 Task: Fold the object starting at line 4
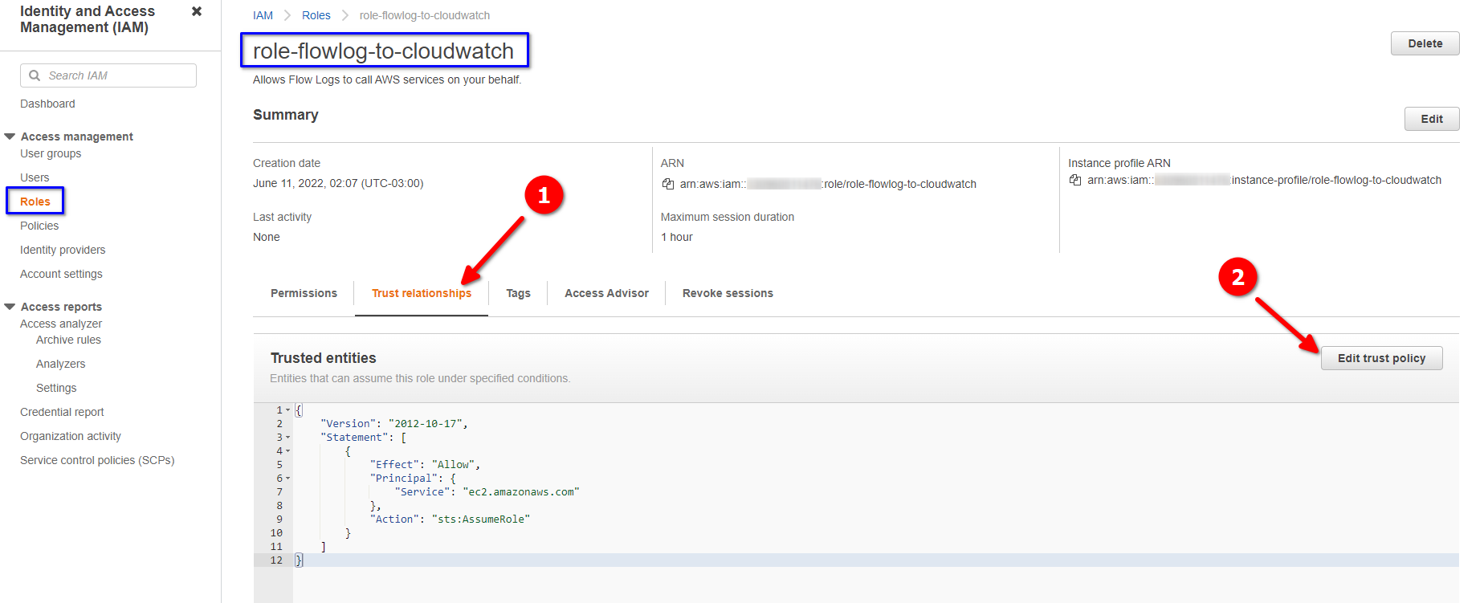click(288, 451)
